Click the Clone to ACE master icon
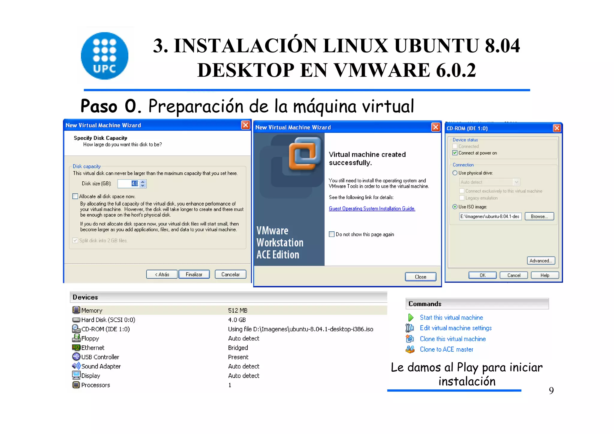Image resolution: width=614 pixels, height=434 pixels. 410,349
